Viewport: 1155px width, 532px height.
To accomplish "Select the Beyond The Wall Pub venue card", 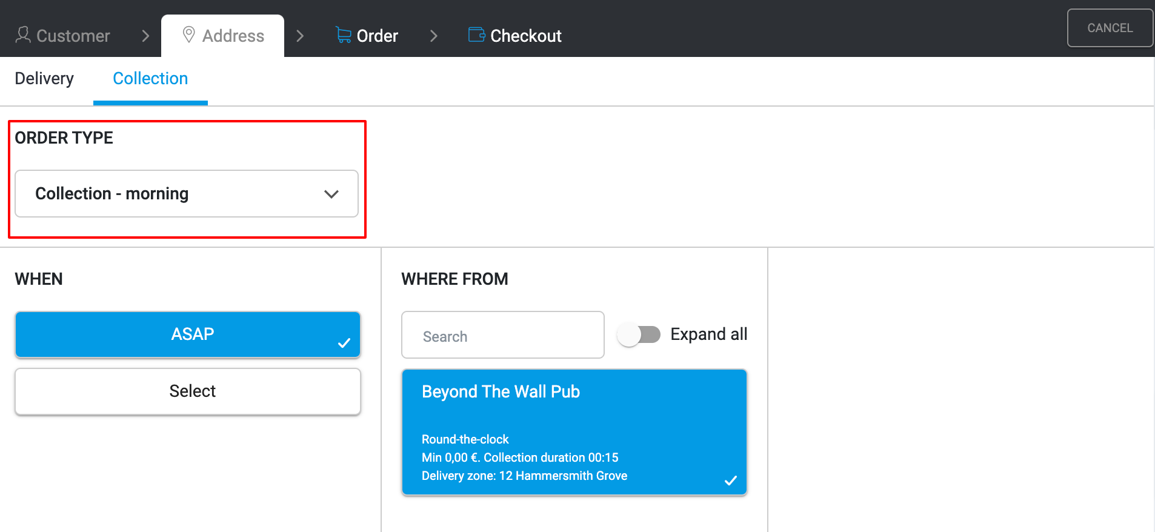I will (574, 424).
